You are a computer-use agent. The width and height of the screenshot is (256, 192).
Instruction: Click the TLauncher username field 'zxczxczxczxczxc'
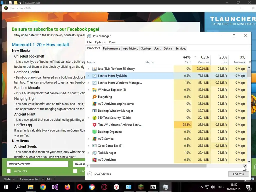click(37, 164)
